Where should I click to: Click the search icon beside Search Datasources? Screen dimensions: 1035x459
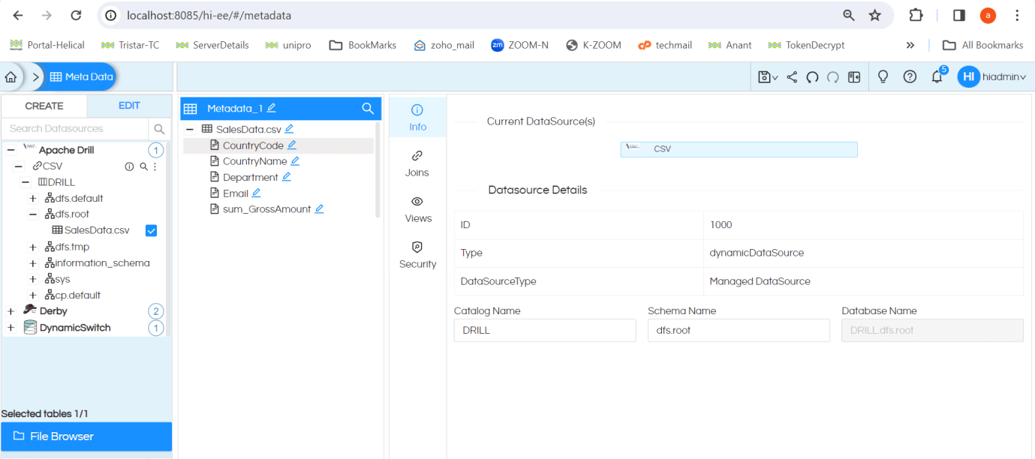coord(159,128)
